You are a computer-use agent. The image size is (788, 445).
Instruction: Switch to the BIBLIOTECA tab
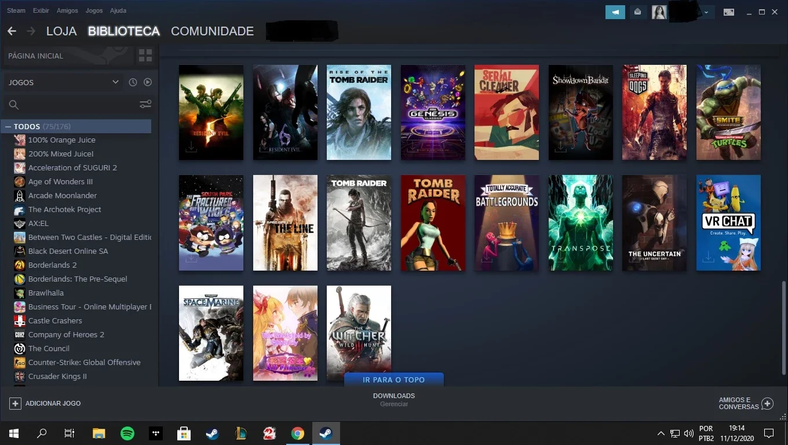click(x=124, y=31)
